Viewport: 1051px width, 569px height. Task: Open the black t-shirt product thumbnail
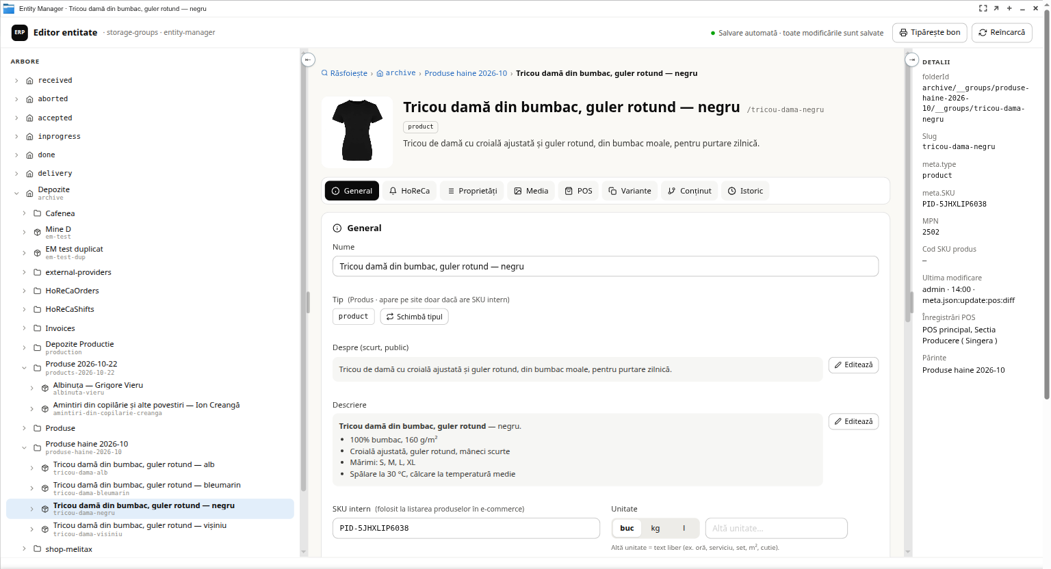pos(357,133)
